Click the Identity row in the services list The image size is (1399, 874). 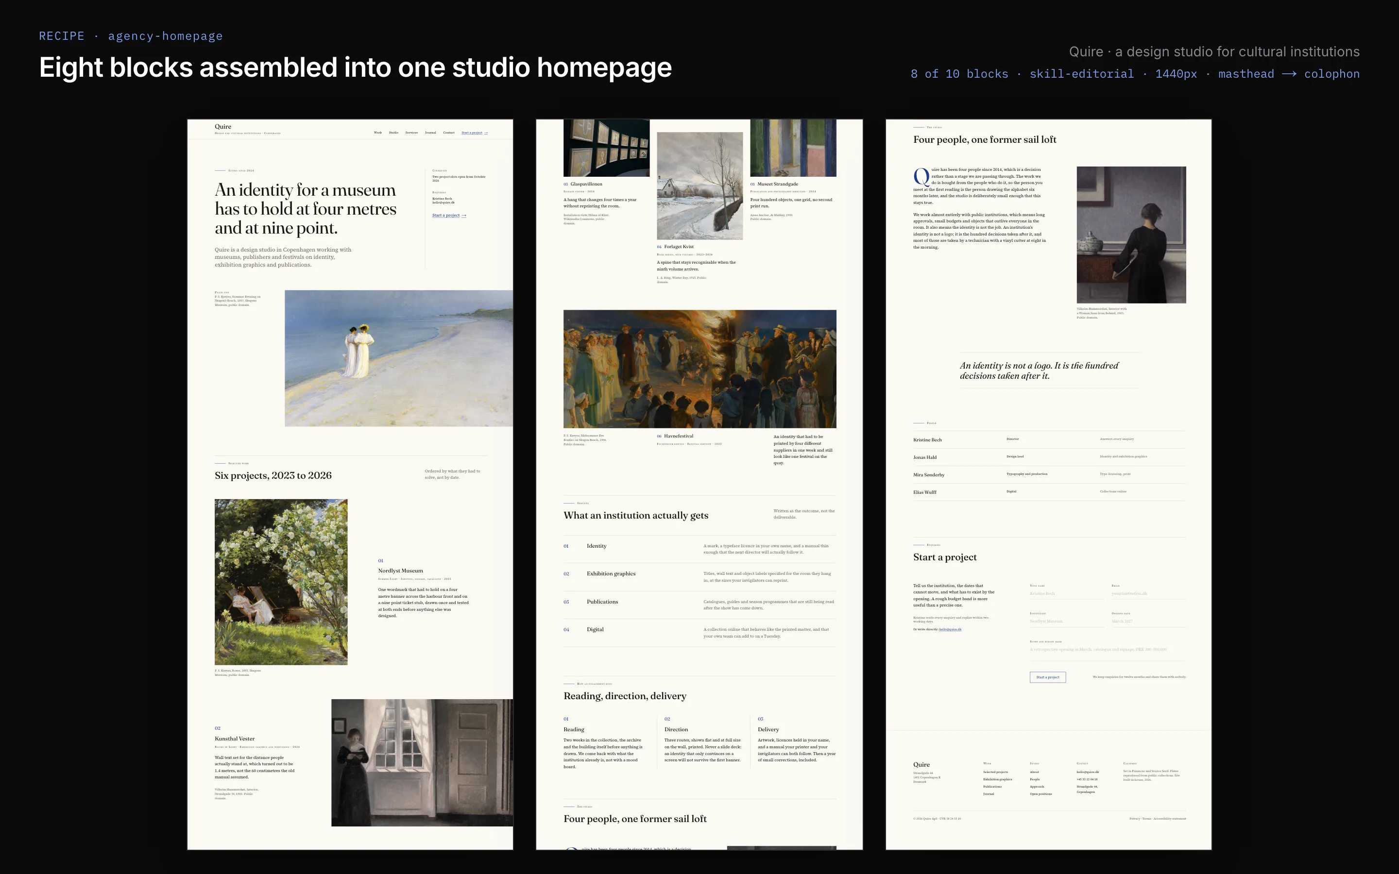(699, 549)
